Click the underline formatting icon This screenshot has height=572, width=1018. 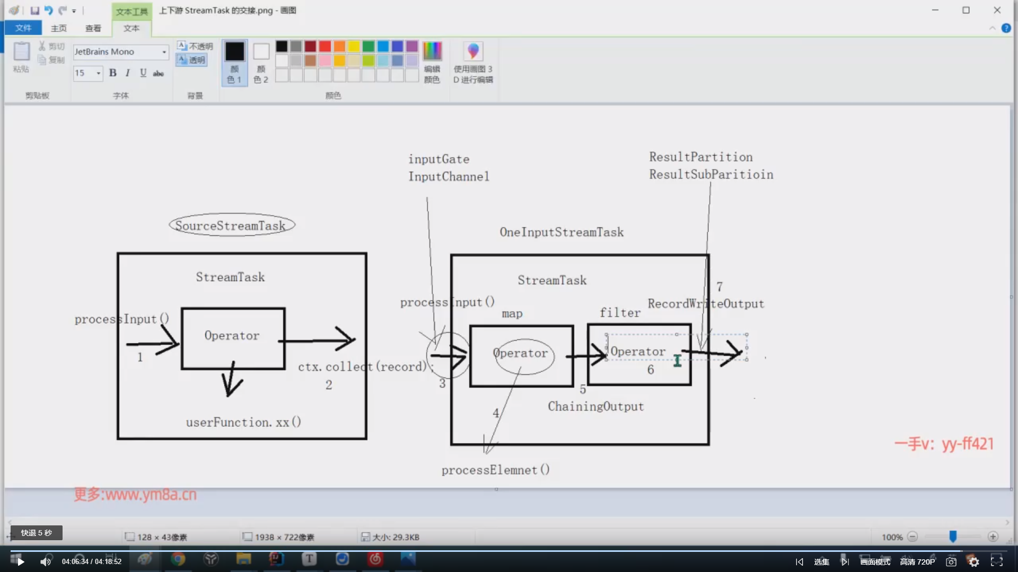click(143, 73)
